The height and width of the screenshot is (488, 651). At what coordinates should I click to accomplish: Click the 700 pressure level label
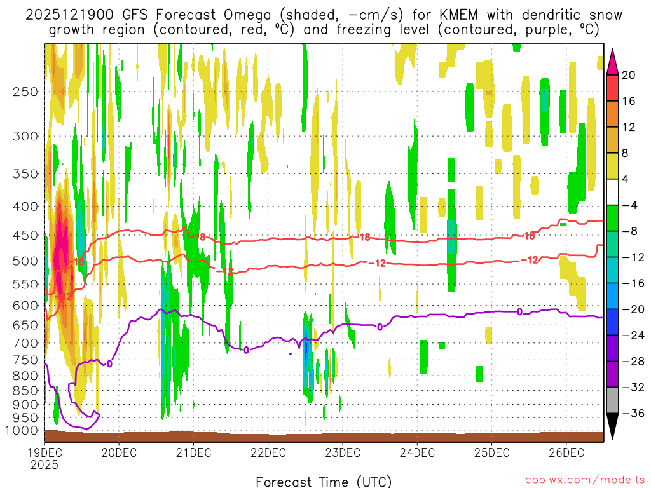click(x=25, y=343)
